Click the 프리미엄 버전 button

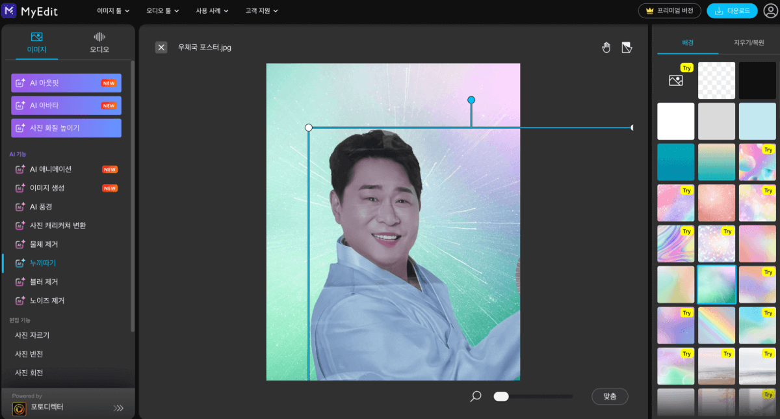click(669, 10)
